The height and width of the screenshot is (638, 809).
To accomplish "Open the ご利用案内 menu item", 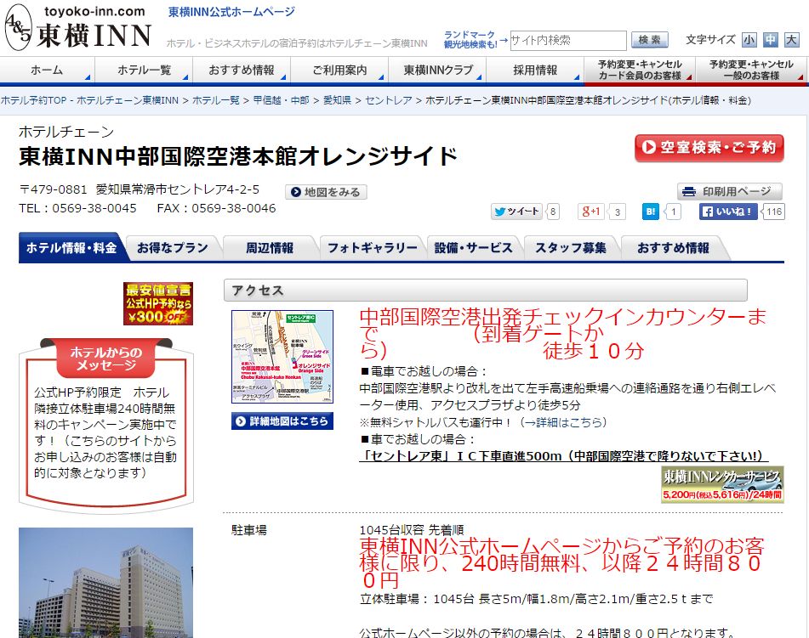I will click(x=339, y=71).
